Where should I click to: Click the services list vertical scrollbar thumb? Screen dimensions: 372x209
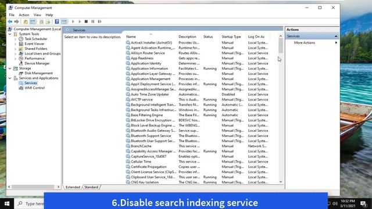pyautogui.click(x=281, y=46)
